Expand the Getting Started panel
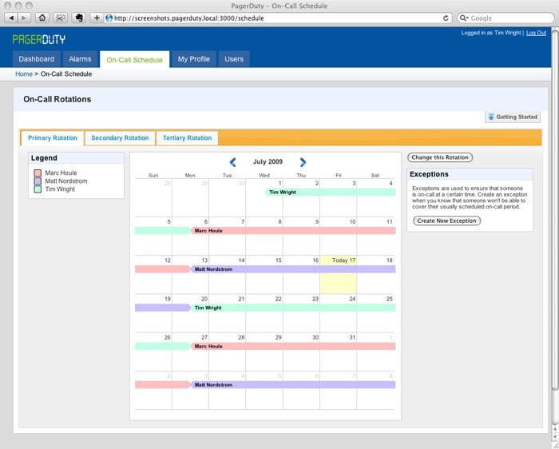This screenshot has width=559, height=449. 513,117
